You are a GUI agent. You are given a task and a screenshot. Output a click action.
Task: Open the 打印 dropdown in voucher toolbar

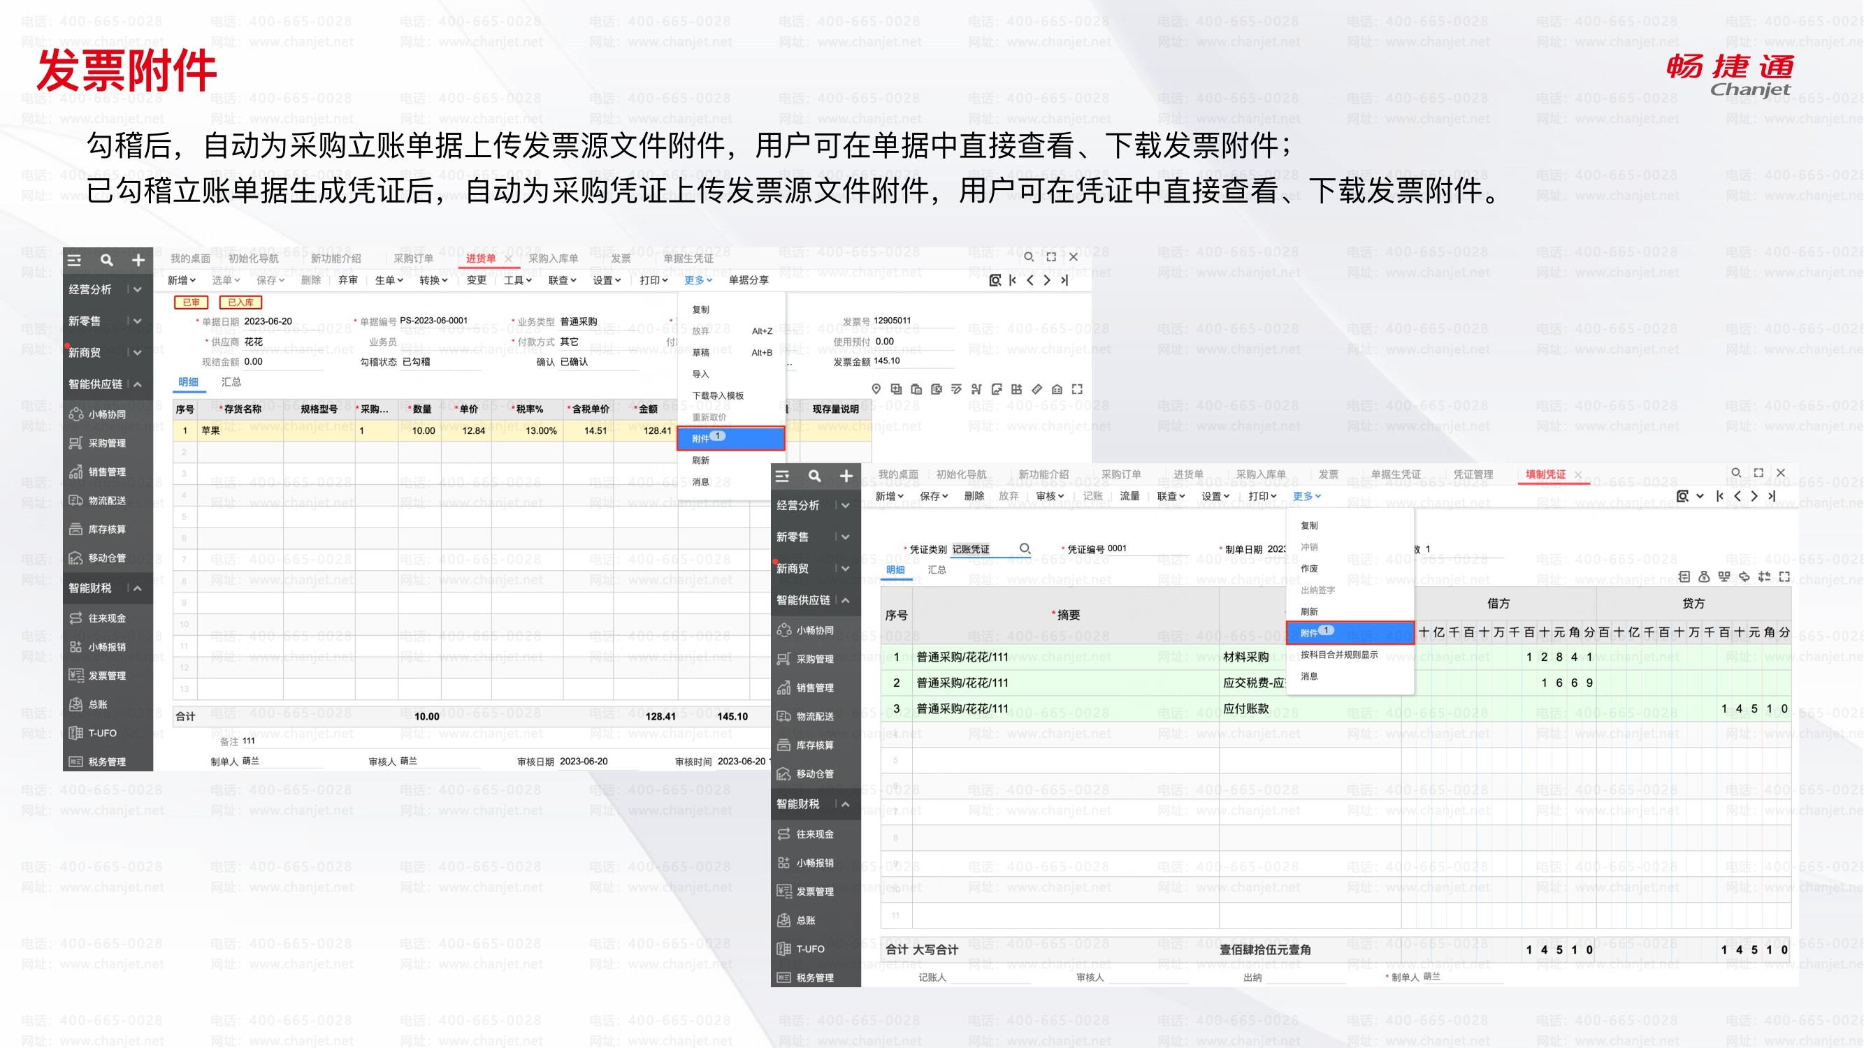pos(1262,496)
